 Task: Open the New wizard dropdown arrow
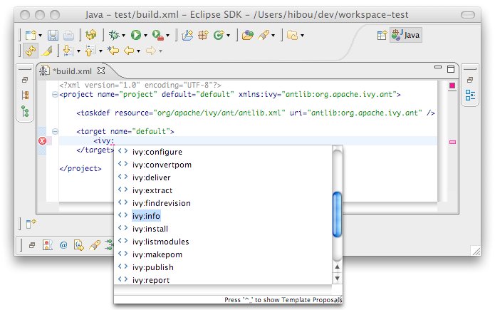pos(41,35)
